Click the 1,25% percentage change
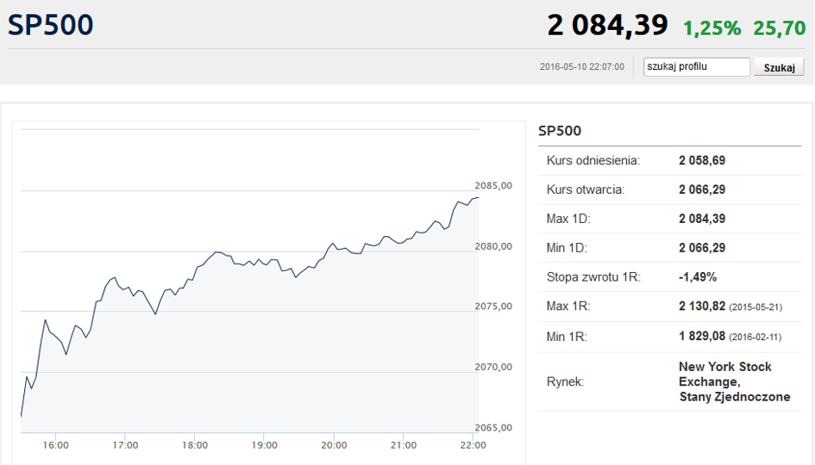Image resolution: width=815 pixels, height=465 pixels. click(712, 28)
